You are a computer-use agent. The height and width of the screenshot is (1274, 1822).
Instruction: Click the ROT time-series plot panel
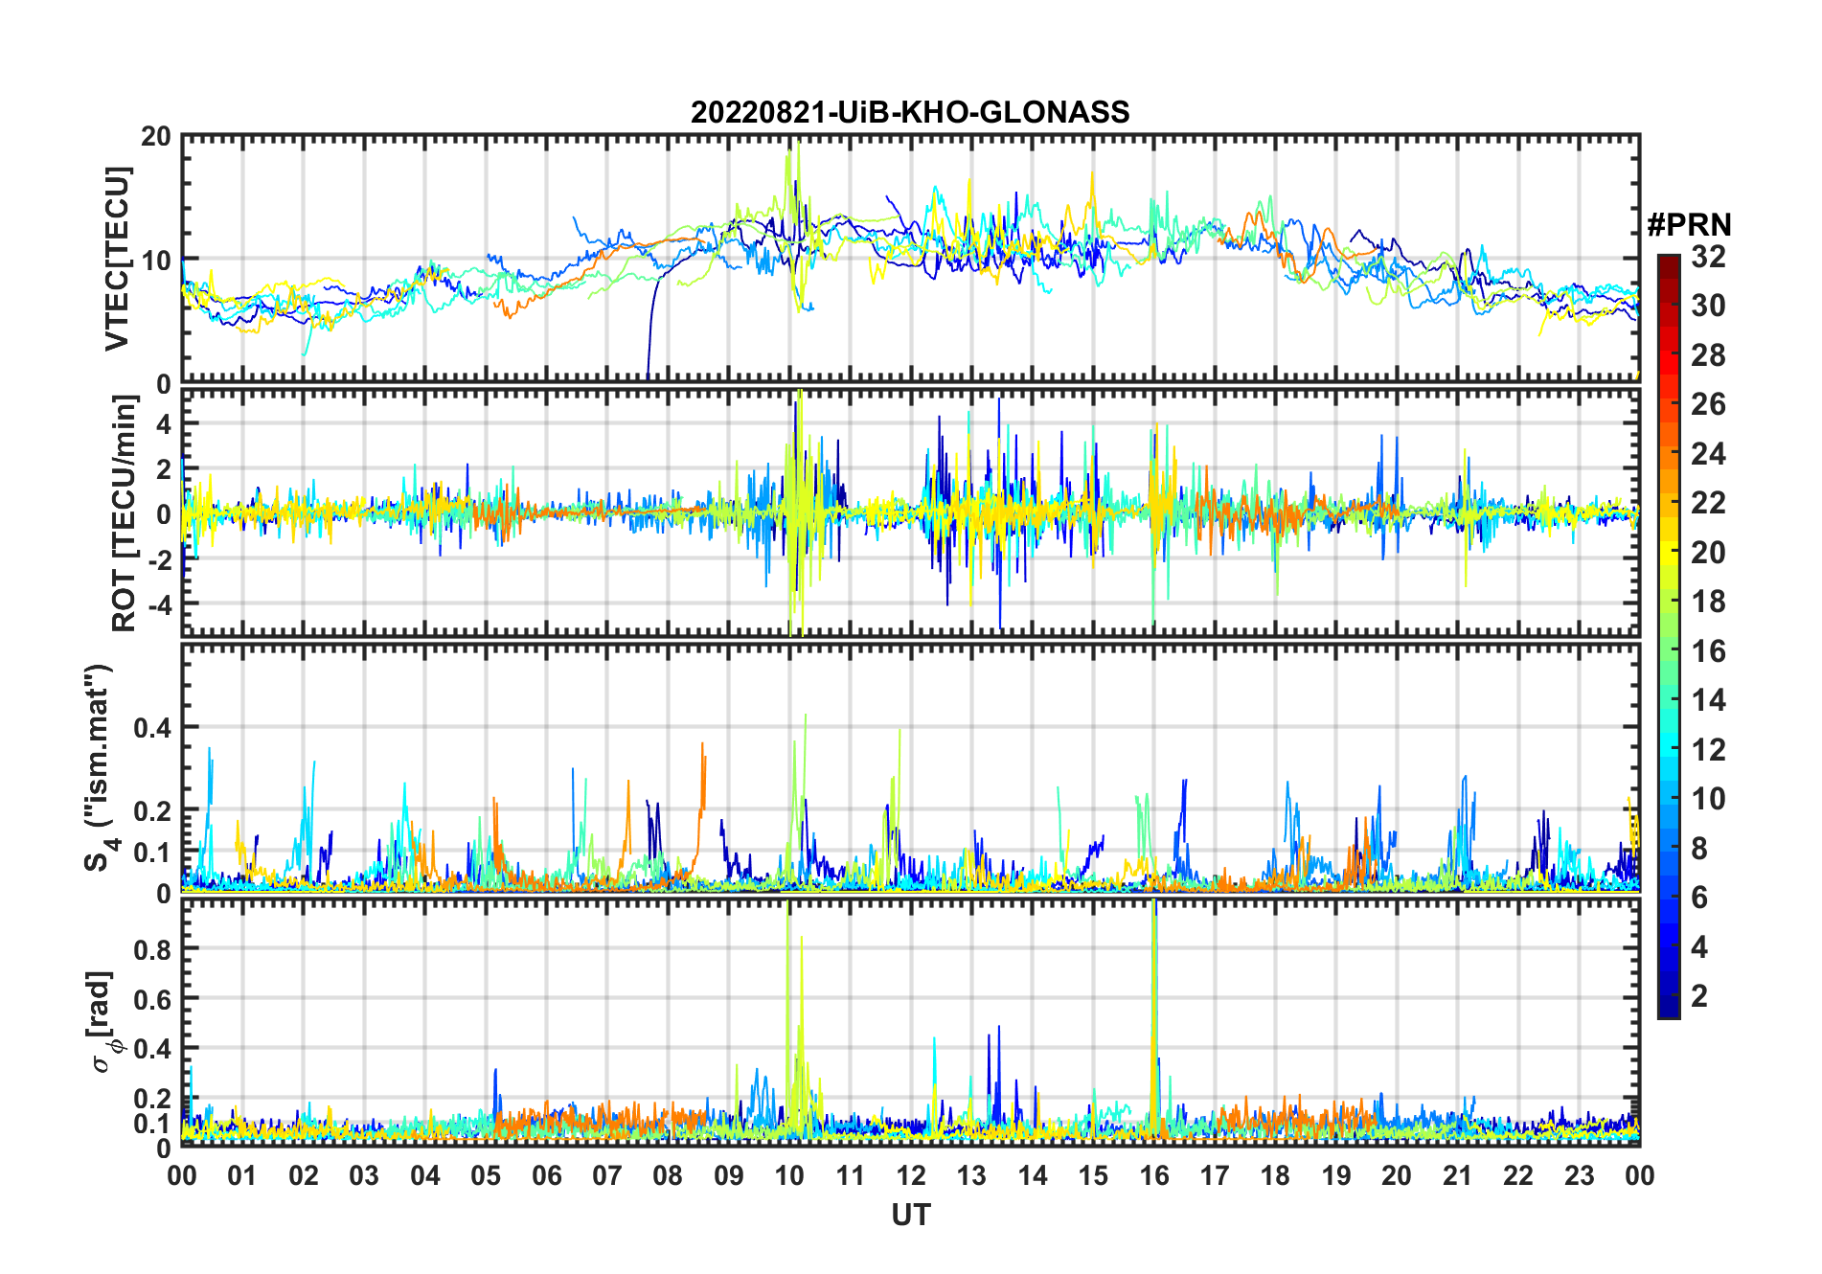point(910,512)
